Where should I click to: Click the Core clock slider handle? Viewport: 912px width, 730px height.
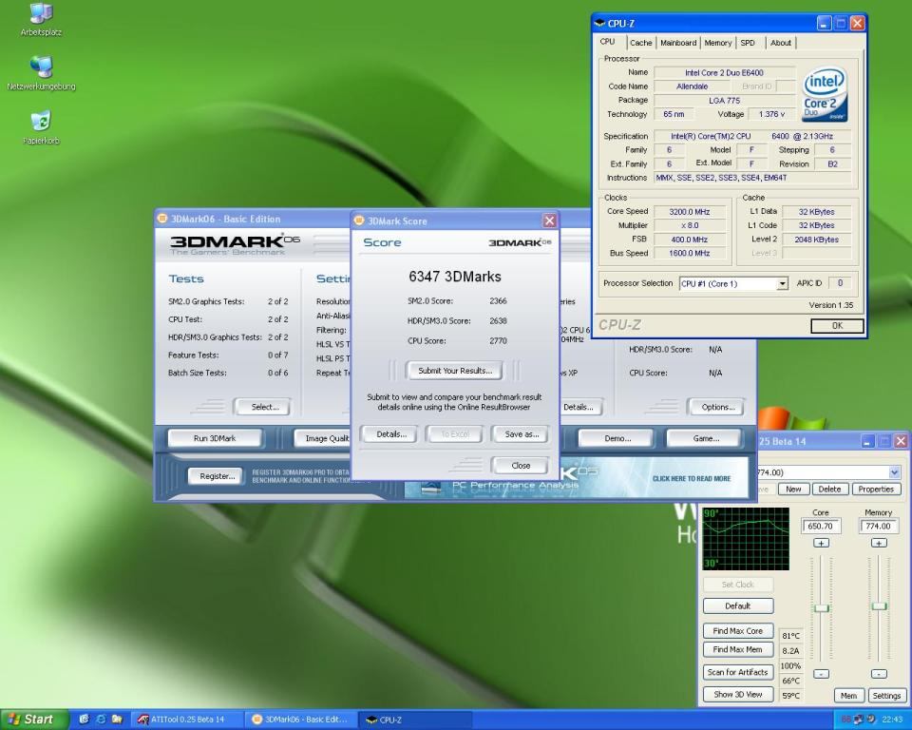(x=821, y=607)
